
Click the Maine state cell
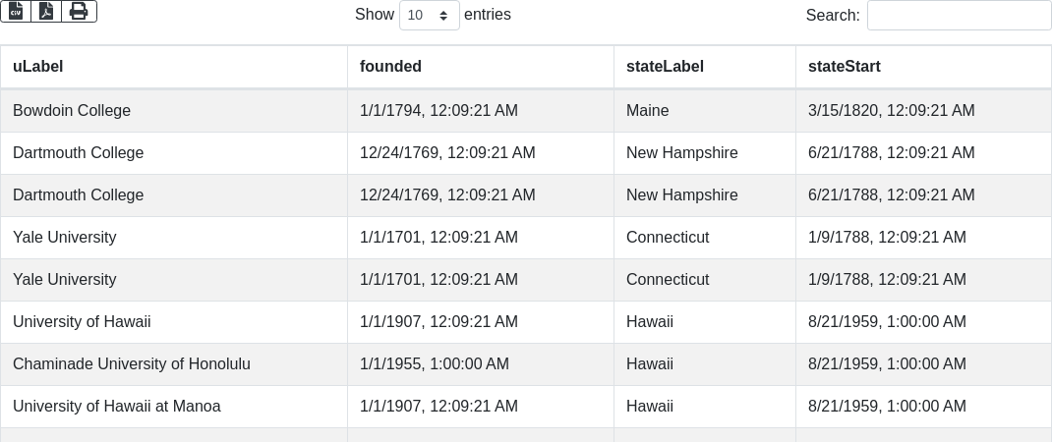pyautogui.click(x=647, y=111)
